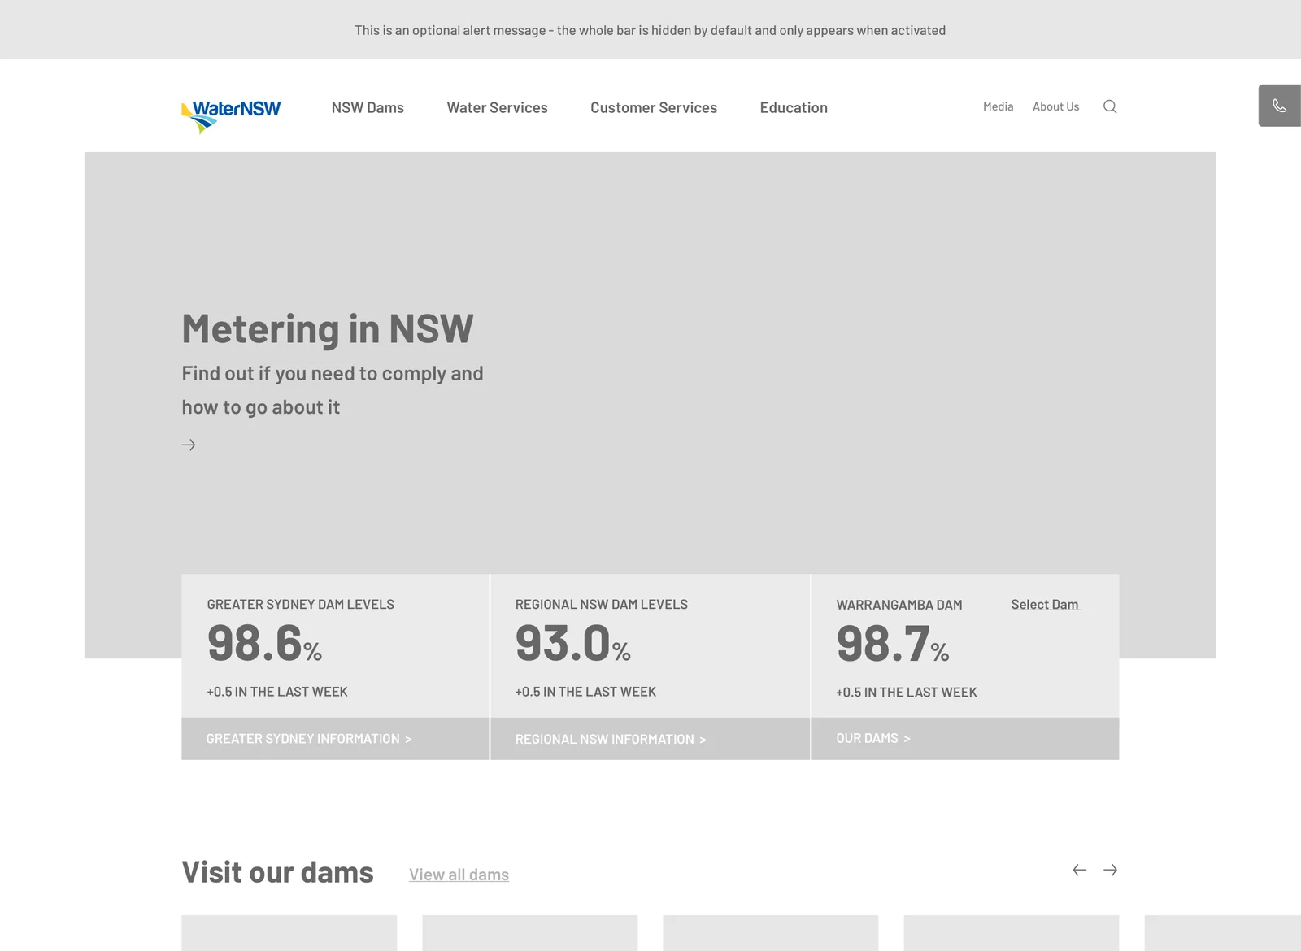The width and height of the screenshot is (1301, 951).
Task: Open Regional NSW Information link
Action: [x=611, y=740]
